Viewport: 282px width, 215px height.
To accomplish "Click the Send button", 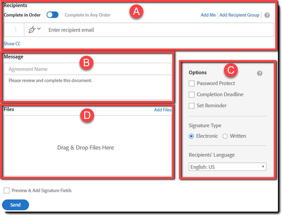I will tap(15, 205).
